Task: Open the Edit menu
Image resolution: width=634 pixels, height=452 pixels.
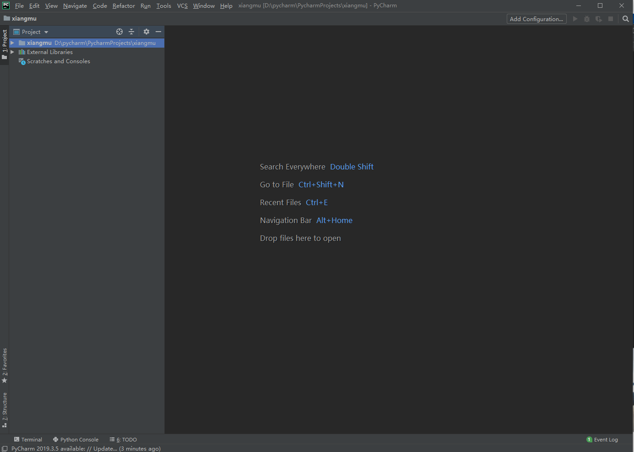Action: (34, 6)
